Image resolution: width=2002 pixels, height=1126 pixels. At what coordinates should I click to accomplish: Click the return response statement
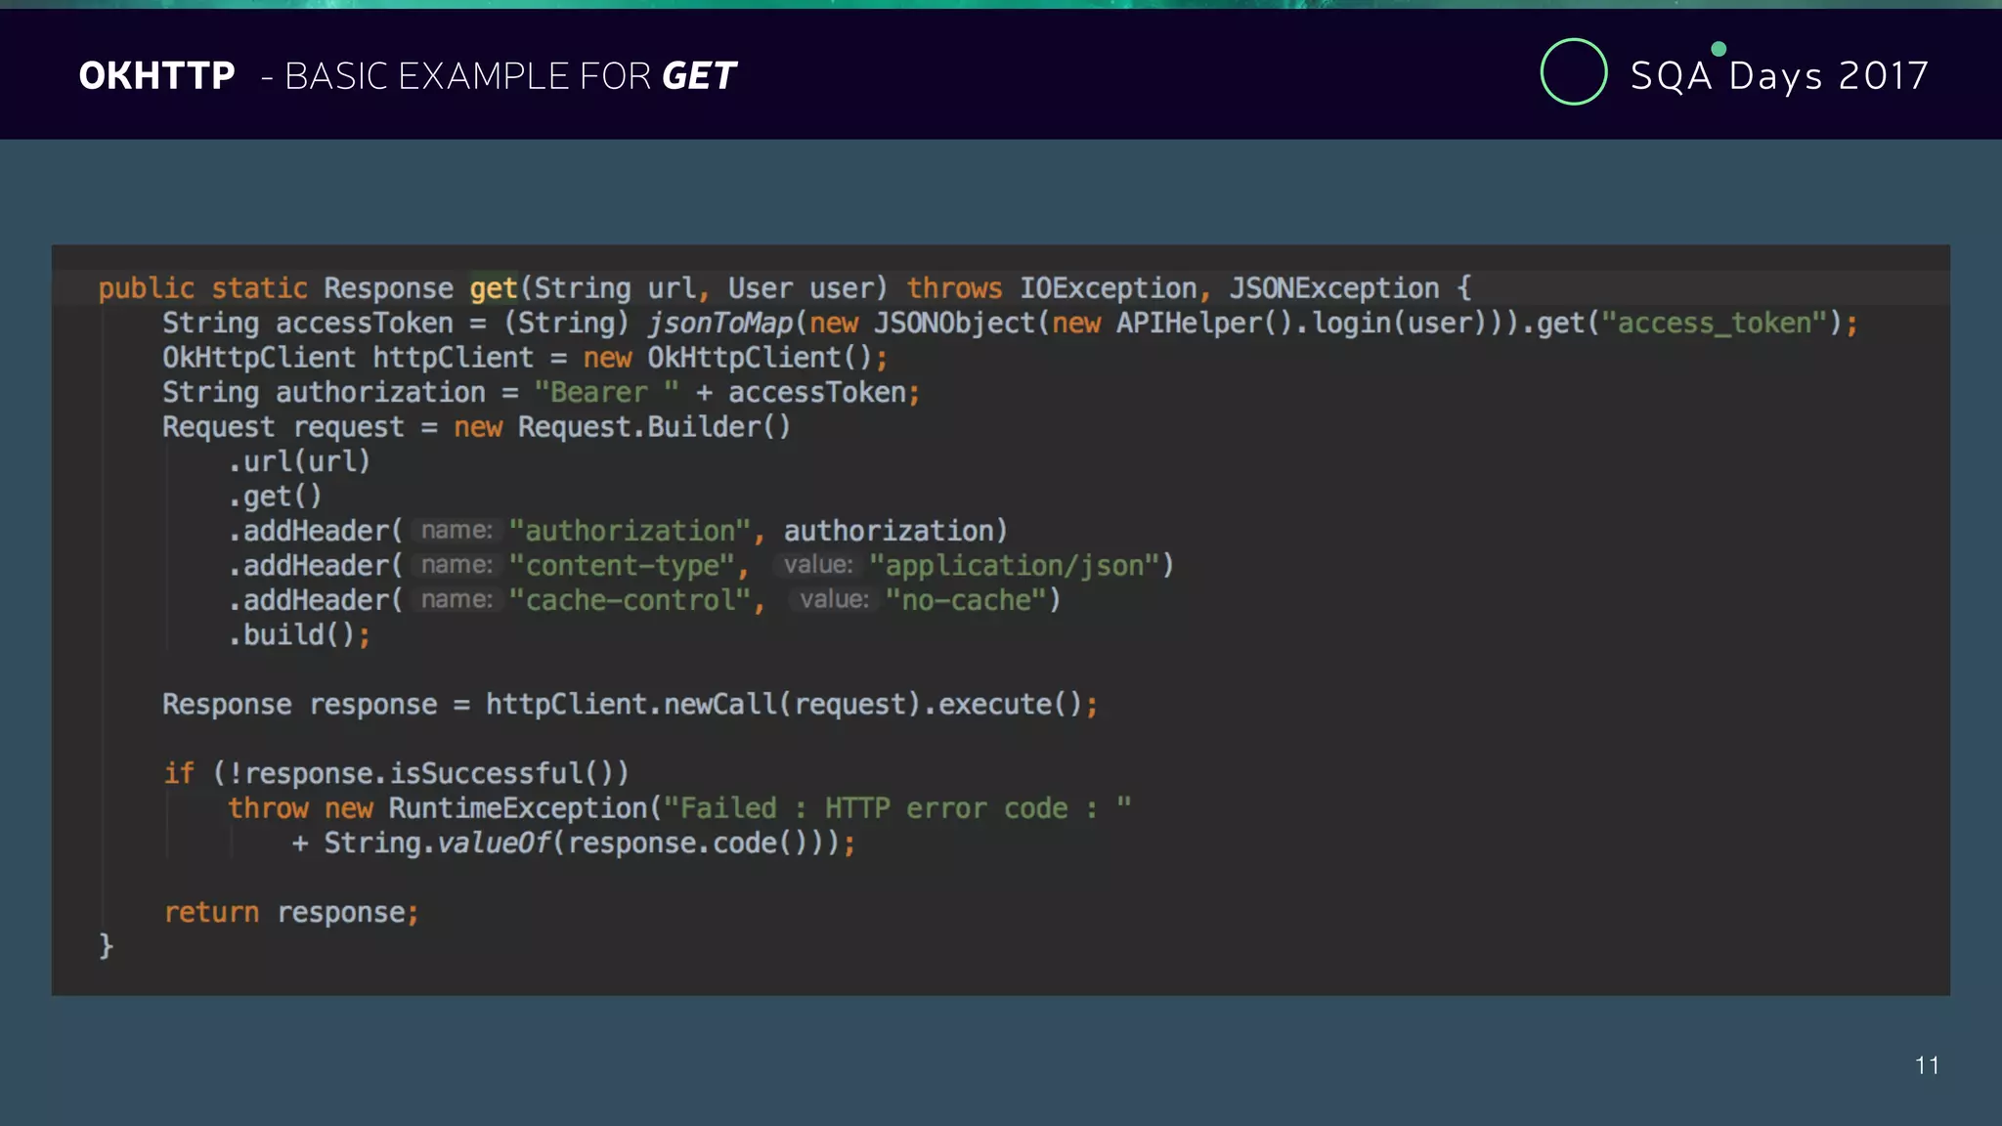tap(290, 913)
